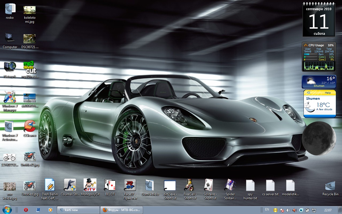Open the Recycle Bin
The image size is (342, 214).
330,186
